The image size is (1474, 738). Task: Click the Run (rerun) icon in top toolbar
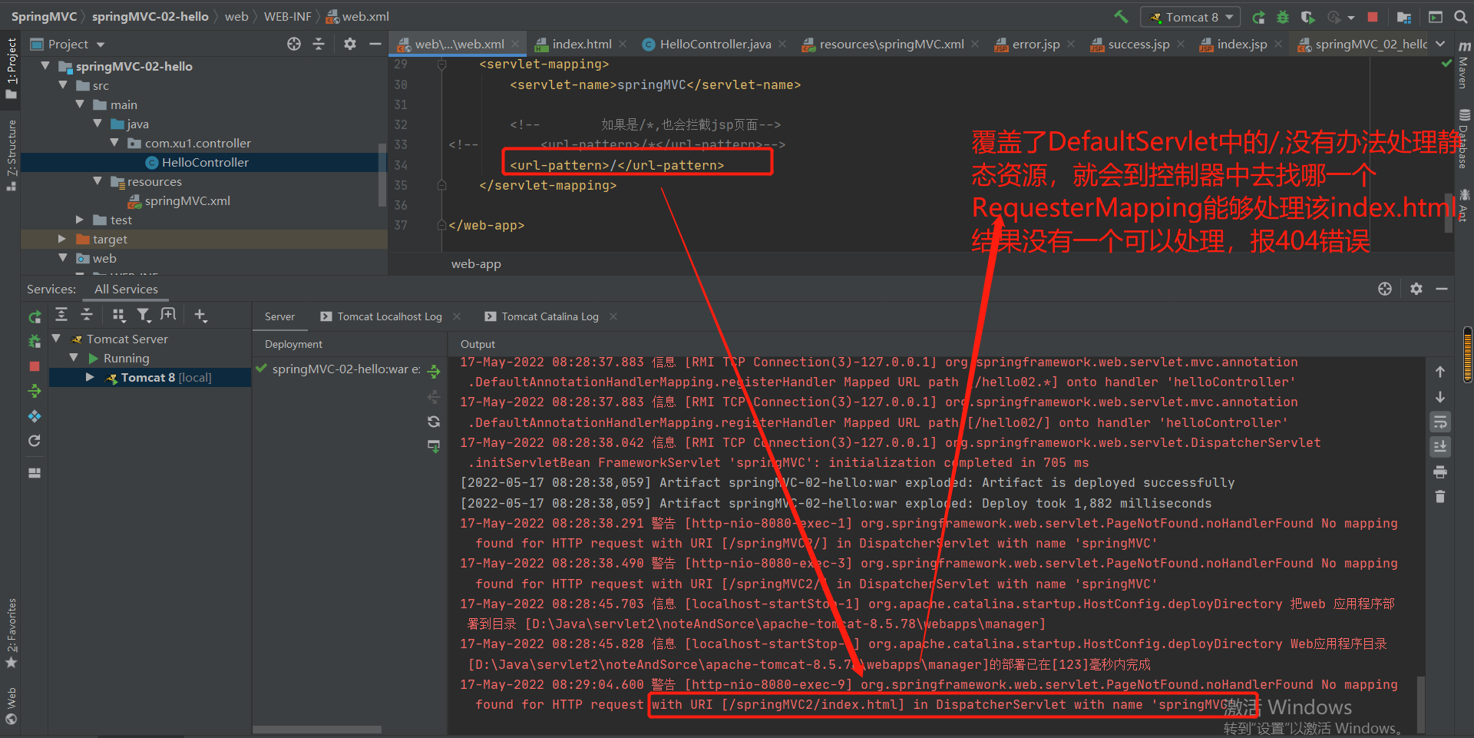(x=1258, y=17)
